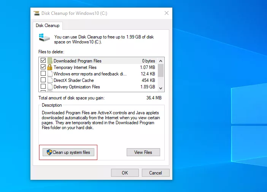
Task: Click the file icon for Delivery Optimization Files
Action: coord(50,86)
